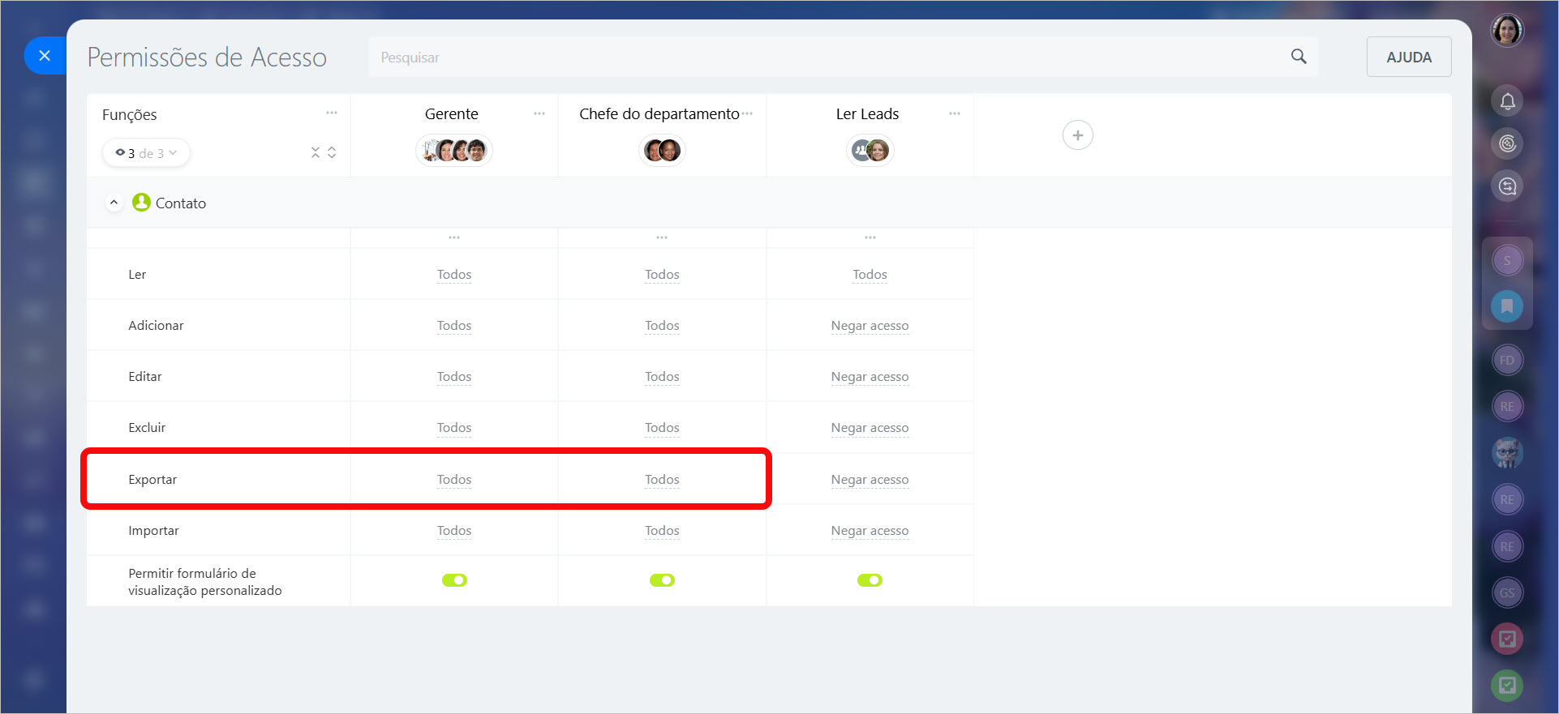Viewport: 1559px width, 714px height.
Task: Open the blue bookmark chat icon
Action: (1507, 306)
